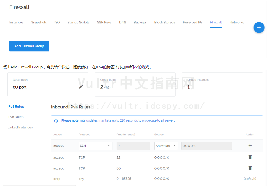Switch to the DNS tab
The image size is (270, 186).
[123, 22]
